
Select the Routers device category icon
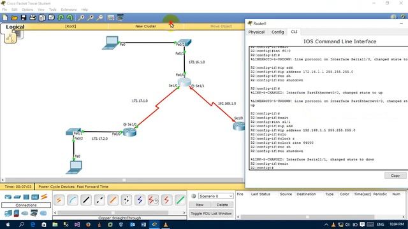[x=8, y=197]
